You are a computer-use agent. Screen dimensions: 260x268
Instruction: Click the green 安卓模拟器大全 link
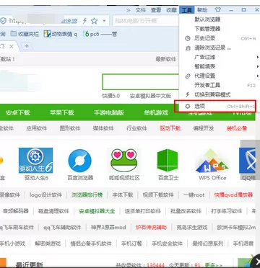click(x=97, y=211)
